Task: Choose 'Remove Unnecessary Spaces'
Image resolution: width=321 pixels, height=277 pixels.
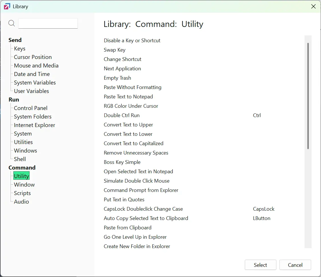Action: point(136,153)
